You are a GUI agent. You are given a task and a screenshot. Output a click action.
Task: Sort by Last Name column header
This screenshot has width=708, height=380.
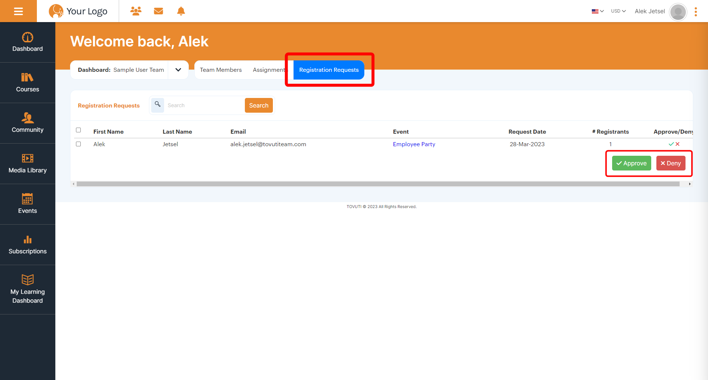(x=177, y=131)
